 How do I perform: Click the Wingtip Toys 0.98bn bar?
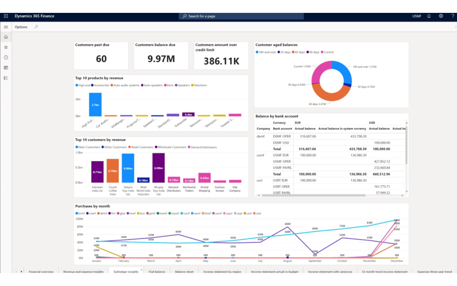159,168
